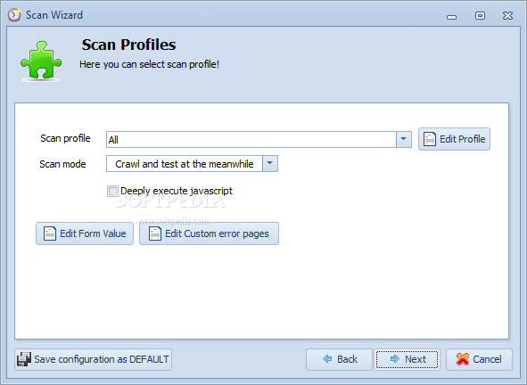
Task: Click the 'Here you can select scan profile!' text
Action: point(149,64)
